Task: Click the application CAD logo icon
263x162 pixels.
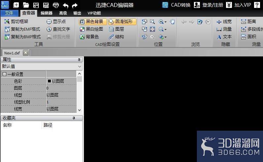Action: pyautogui.click(x=5, y=5)
